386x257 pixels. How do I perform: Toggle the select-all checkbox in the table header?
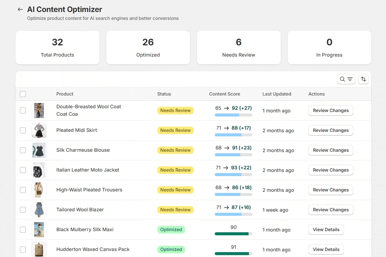(23, 94)
